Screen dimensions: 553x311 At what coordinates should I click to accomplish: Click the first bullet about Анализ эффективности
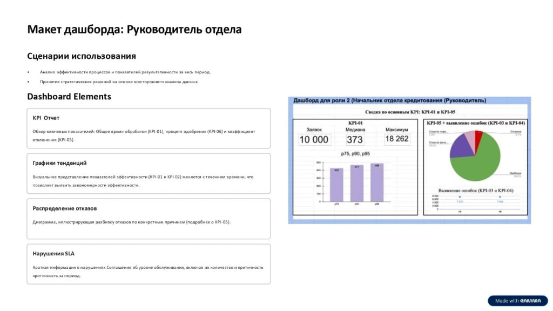125,72
